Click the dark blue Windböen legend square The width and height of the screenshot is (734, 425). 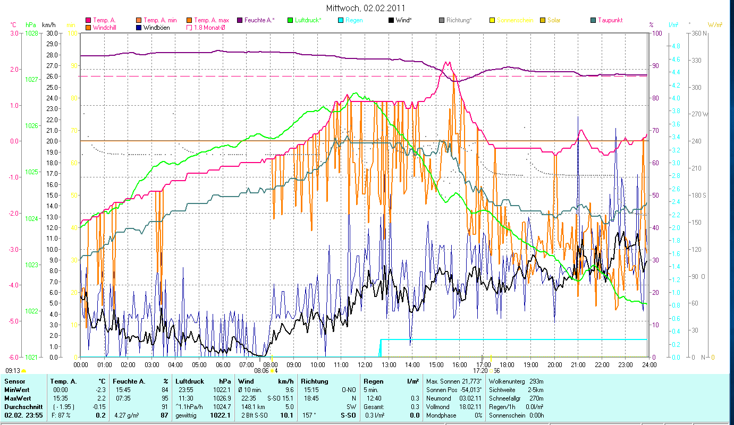coord(139,28)
